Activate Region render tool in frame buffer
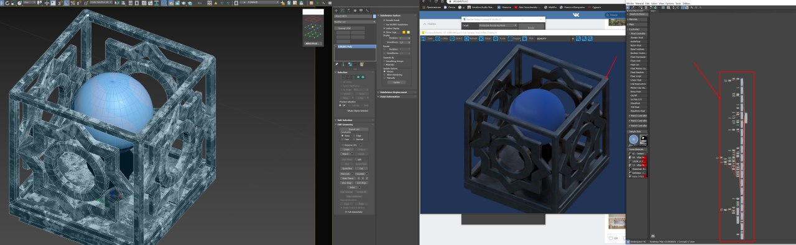796x245 pixels. click(510, 38)
